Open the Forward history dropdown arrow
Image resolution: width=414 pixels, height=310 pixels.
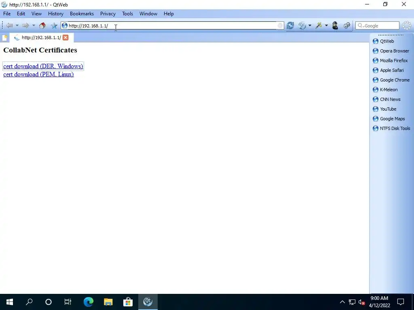(34, 25)
